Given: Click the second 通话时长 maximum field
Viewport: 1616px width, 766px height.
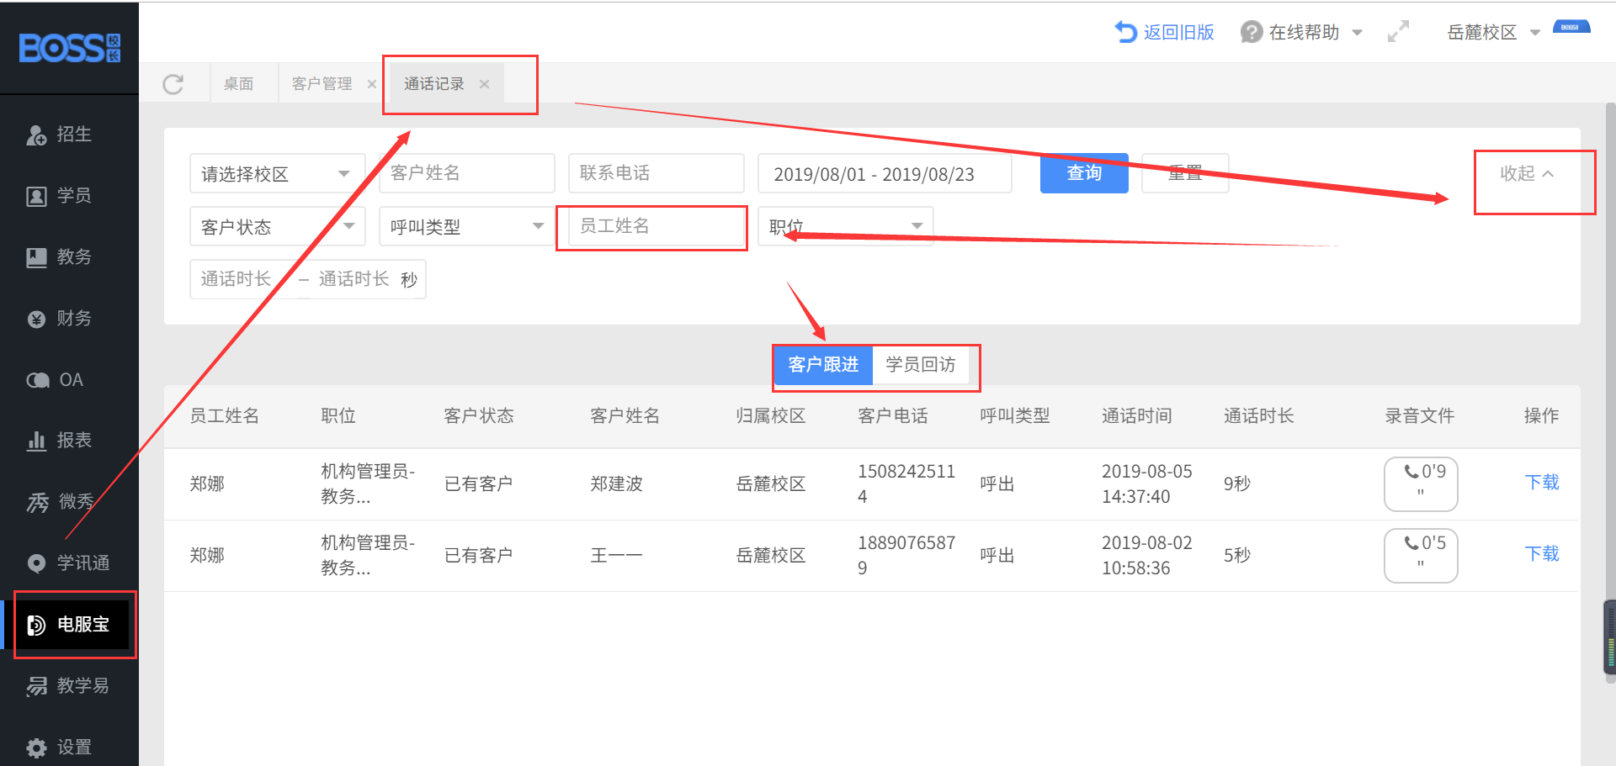Looking at the screenshot, I should [354, 279].
